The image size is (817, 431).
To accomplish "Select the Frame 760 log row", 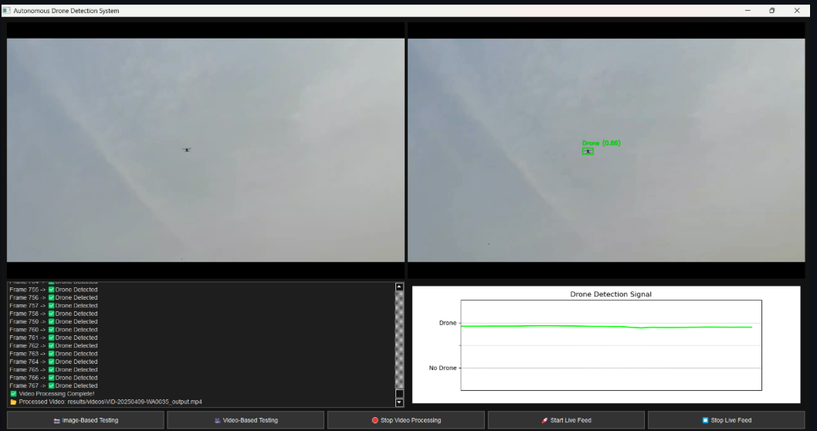I will click(x=53, y=329).
